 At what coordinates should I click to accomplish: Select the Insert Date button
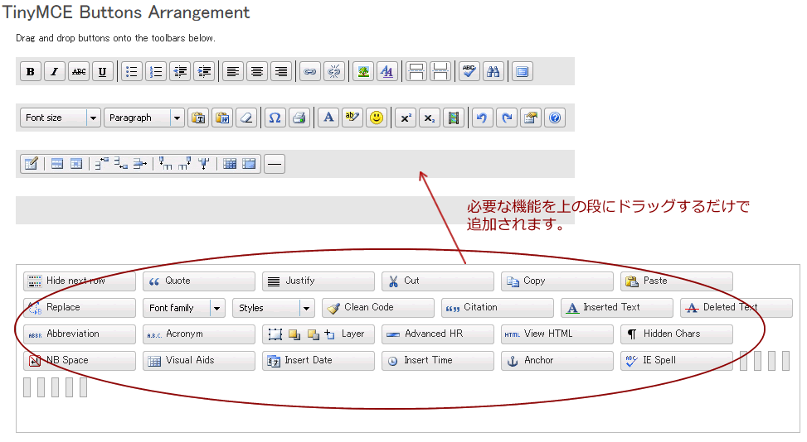click(318, 361)
